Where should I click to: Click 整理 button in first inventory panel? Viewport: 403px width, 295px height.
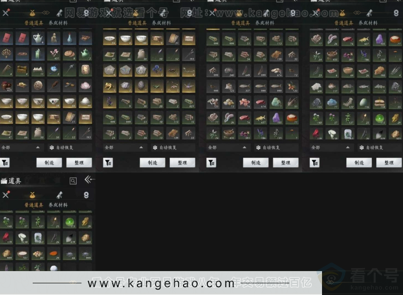pos(79,163)
